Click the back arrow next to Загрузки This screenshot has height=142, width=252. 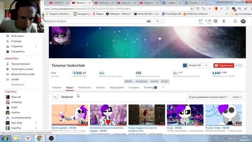coord(55,97)
